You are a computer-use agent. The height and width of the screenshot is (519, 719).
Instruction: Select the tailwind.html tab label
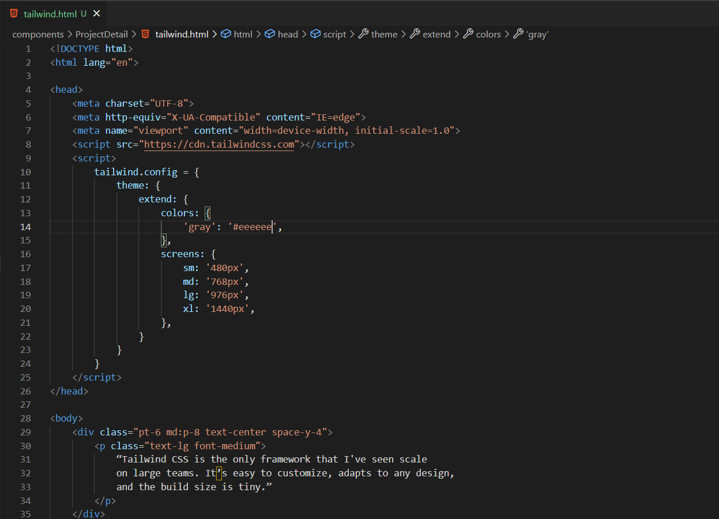point(51,13)
